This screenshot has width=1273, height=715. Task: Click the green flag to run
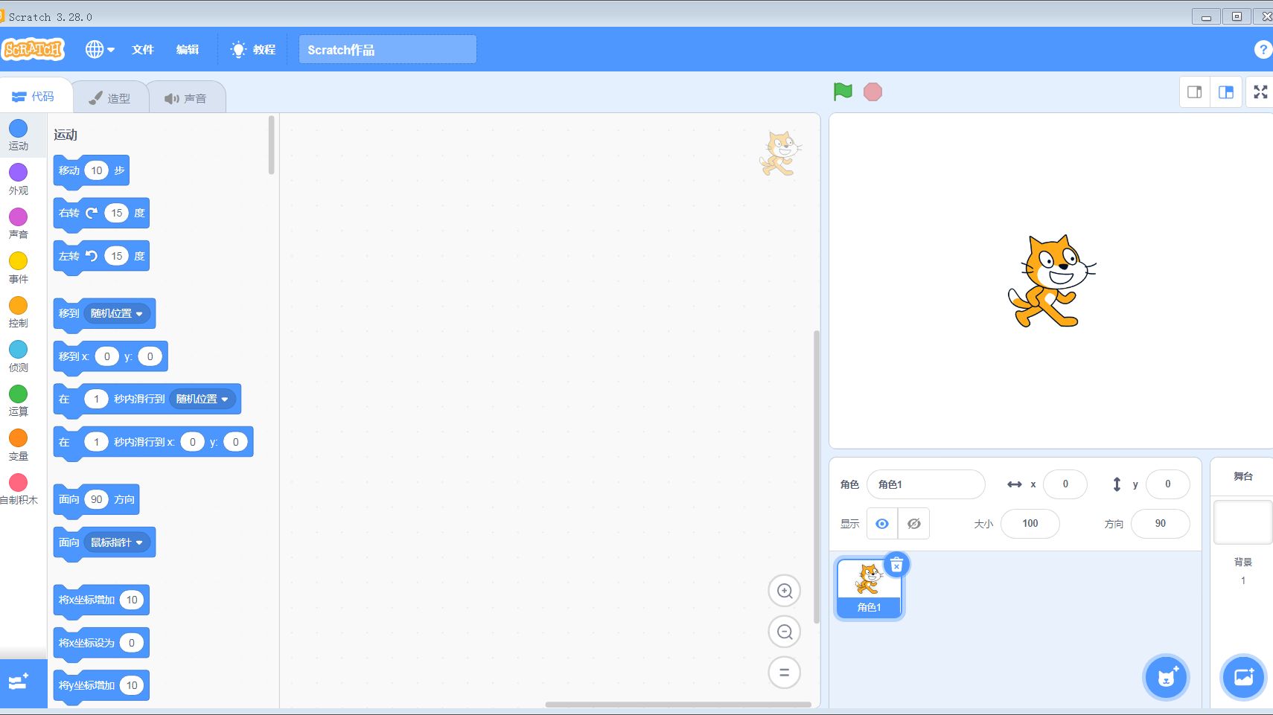tap(843, 92)
